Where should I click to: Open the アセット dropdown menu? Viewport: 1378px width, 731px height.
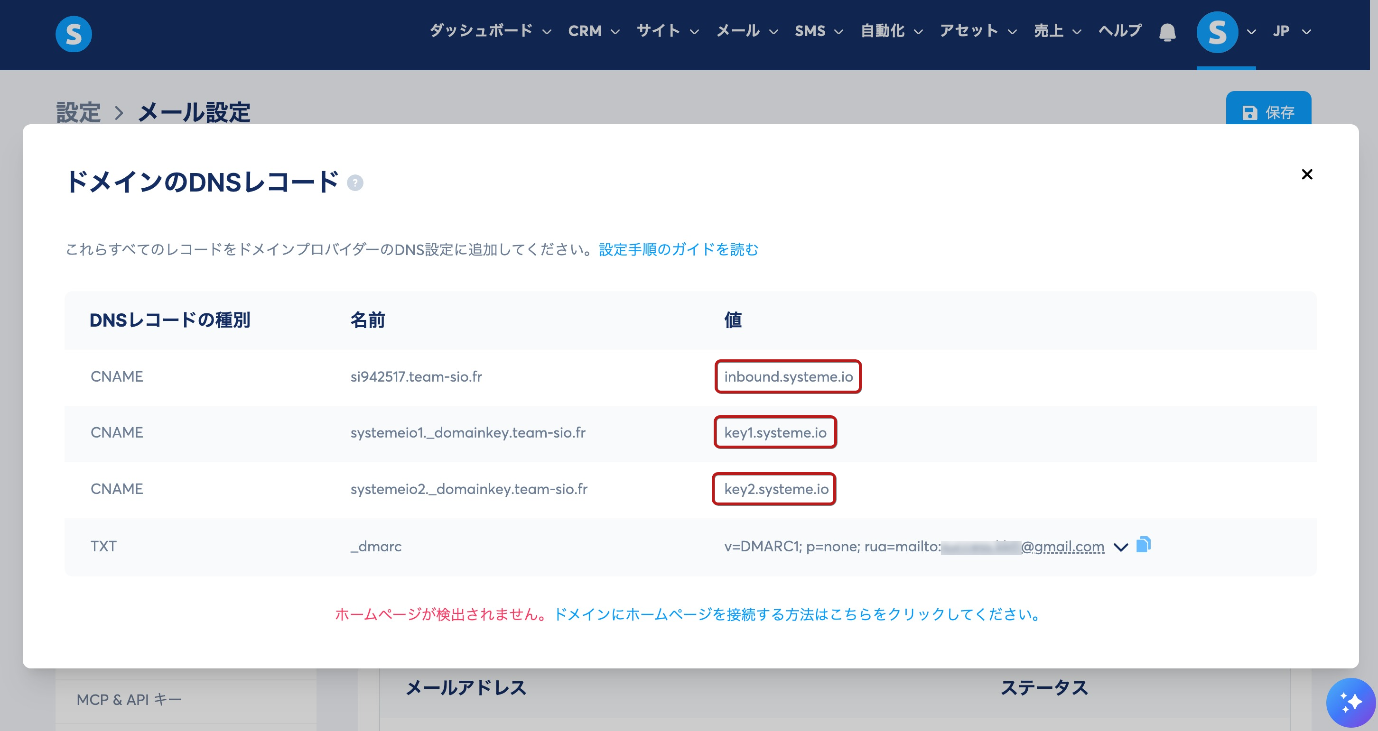(x=978, y=31)
